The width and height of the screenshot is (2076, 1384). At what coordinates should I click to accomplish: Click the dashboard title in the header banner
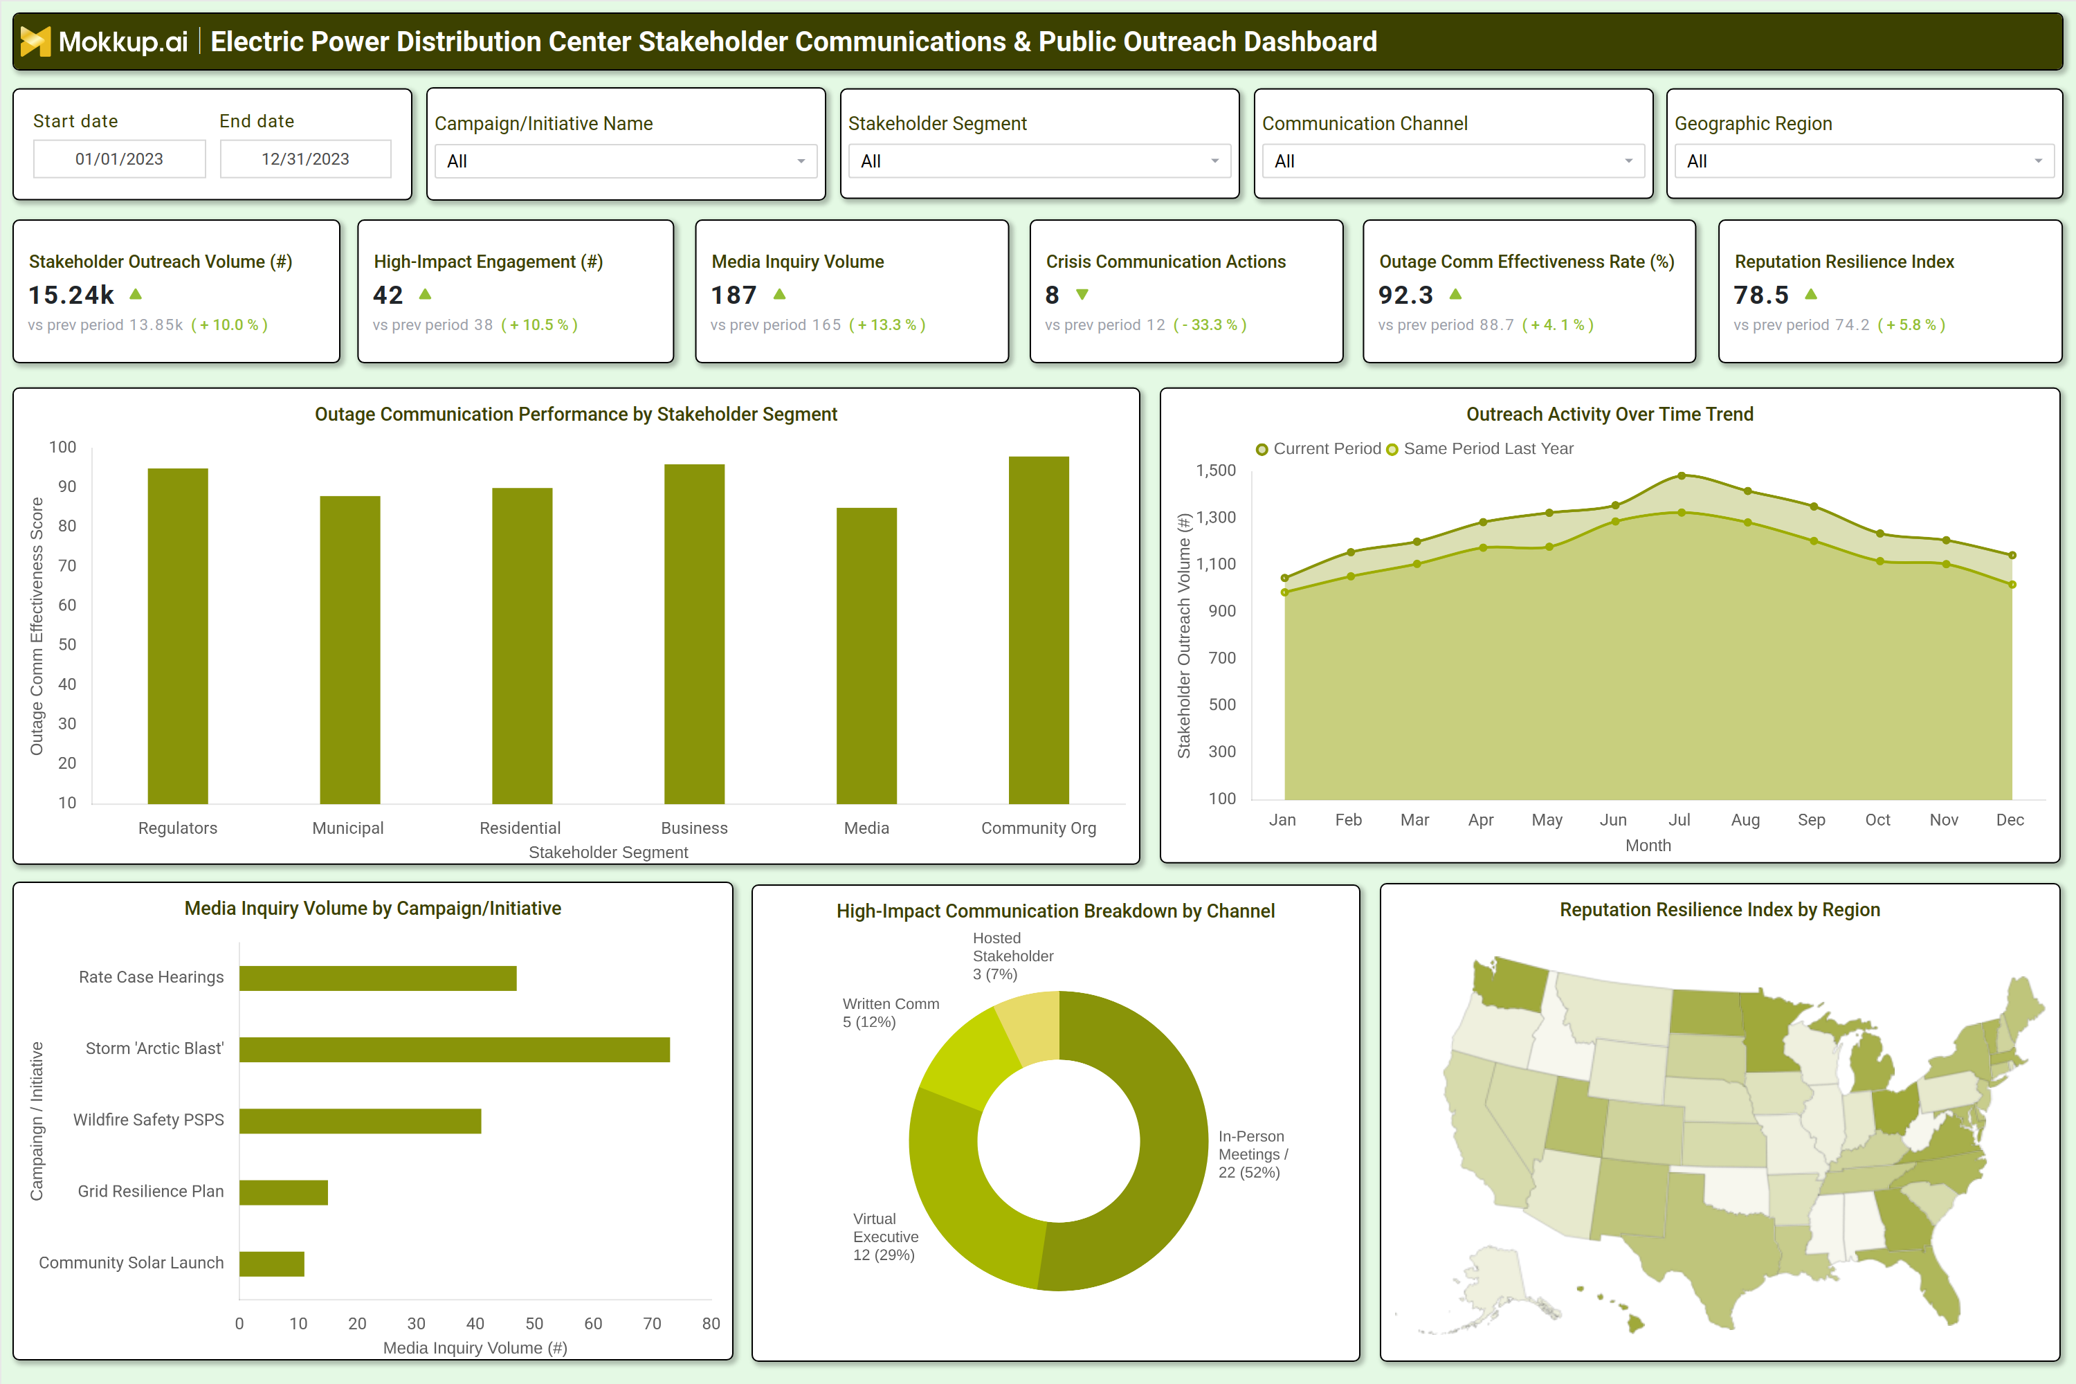pos(794,42)
